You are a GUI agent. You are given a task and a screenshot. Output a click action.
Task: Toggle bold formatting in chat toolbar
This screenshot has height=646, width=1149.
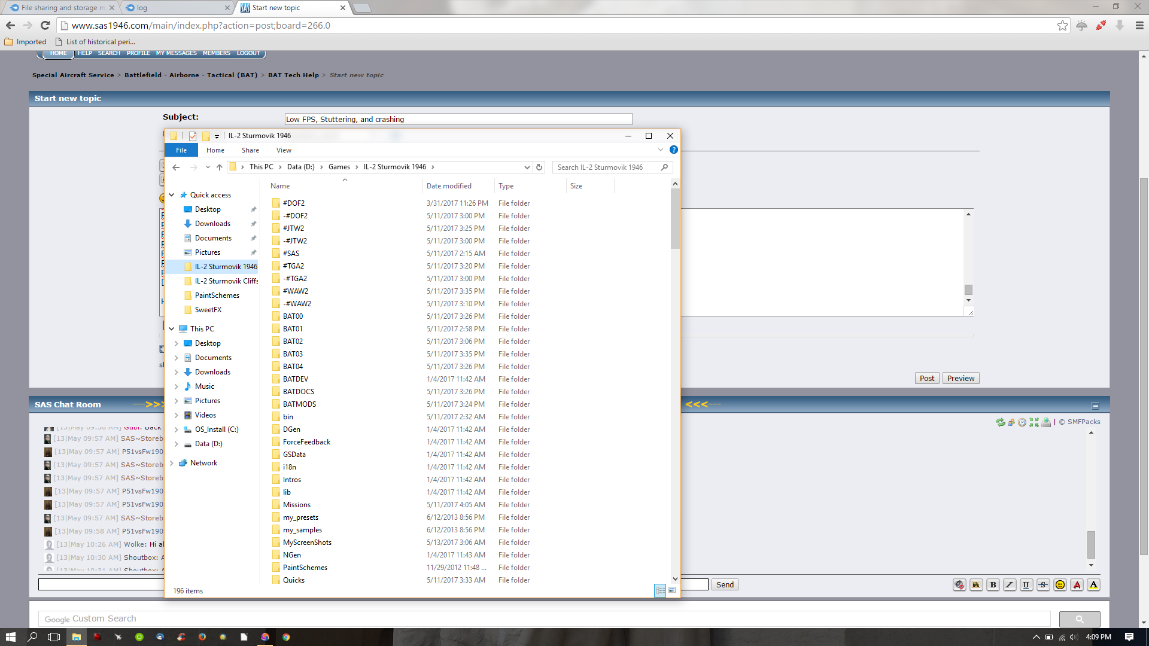993,585
